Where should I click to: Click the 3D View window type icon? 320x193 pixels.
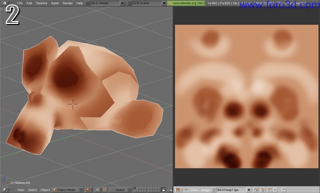(x=5, y=189)
